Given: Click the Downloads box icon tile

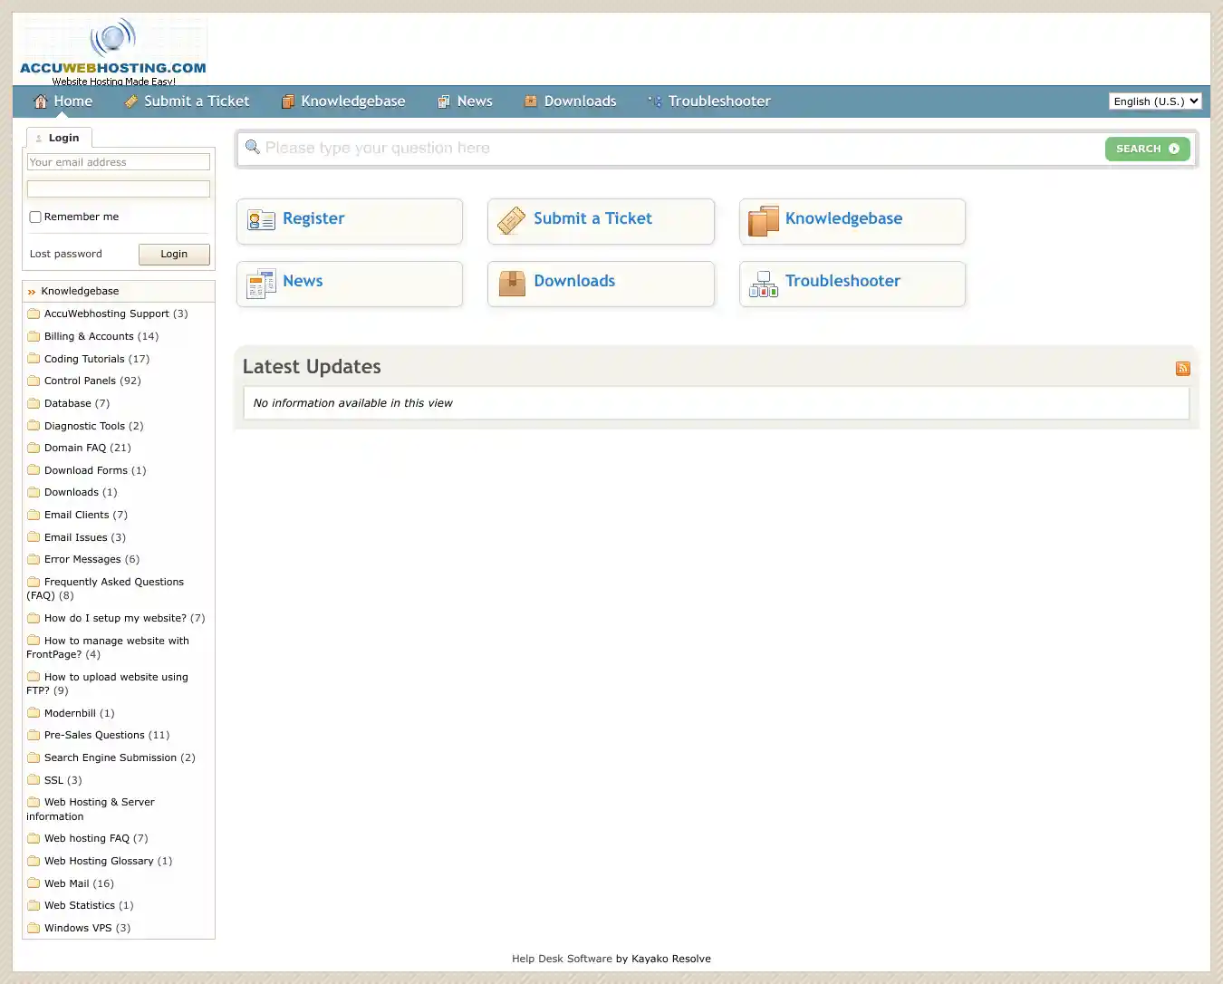Looking at the screenshot, I should [512, 284].
